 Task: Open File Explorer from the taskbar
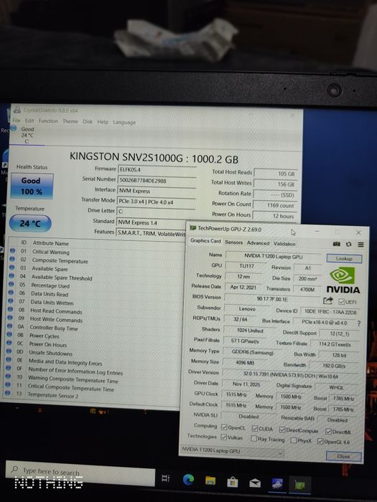(210, 480)
